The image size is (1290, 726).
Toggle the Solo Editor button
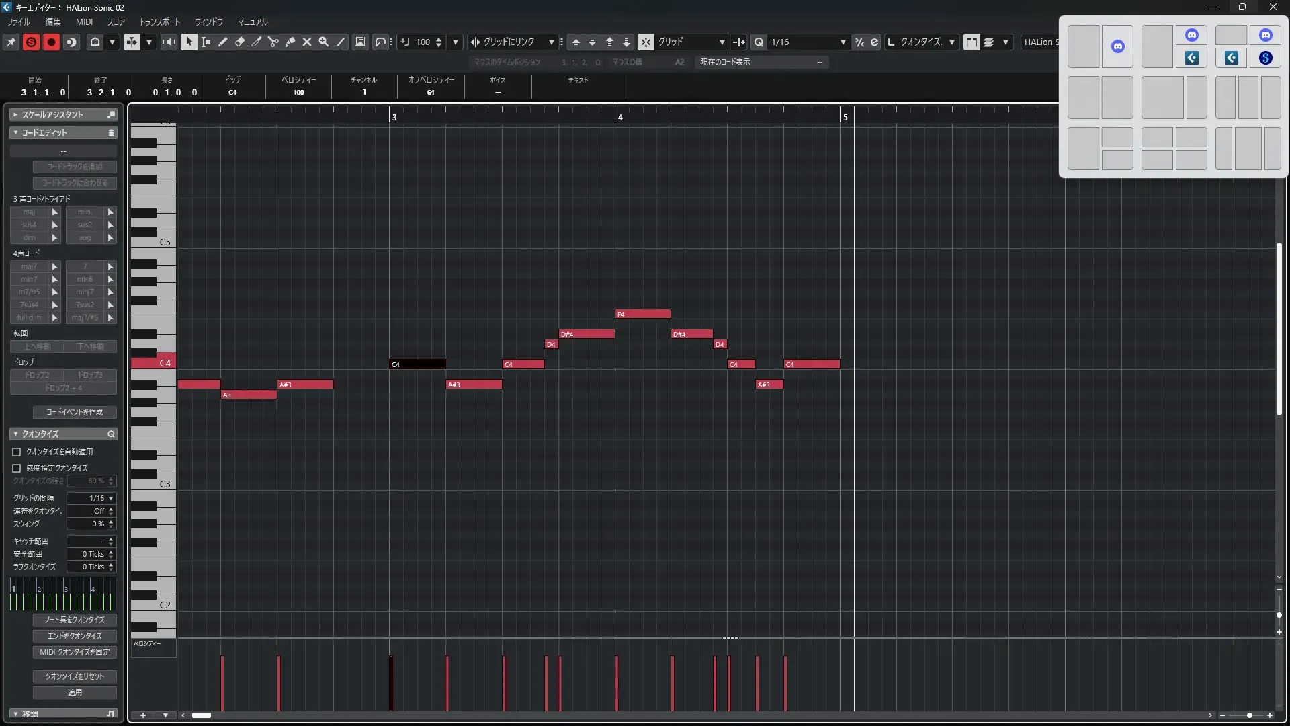[31, 42]
